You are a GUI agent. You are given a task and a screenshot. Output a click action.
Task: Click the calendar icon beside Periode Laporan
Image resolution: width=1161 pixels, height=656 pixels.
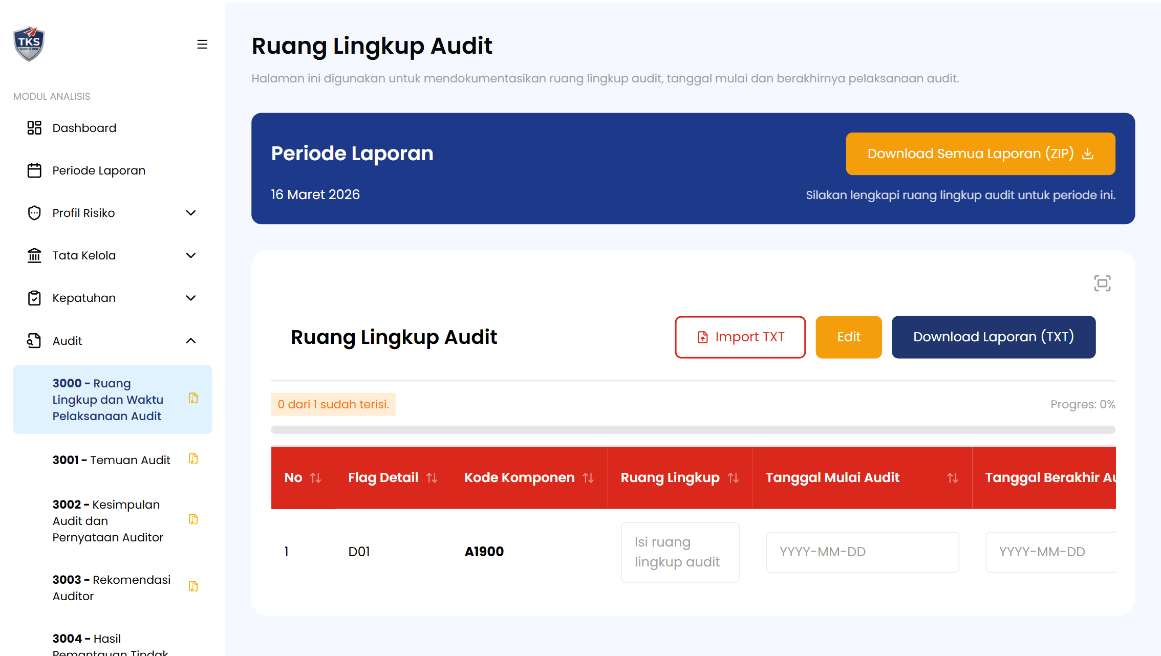click(x=34, y=170)
